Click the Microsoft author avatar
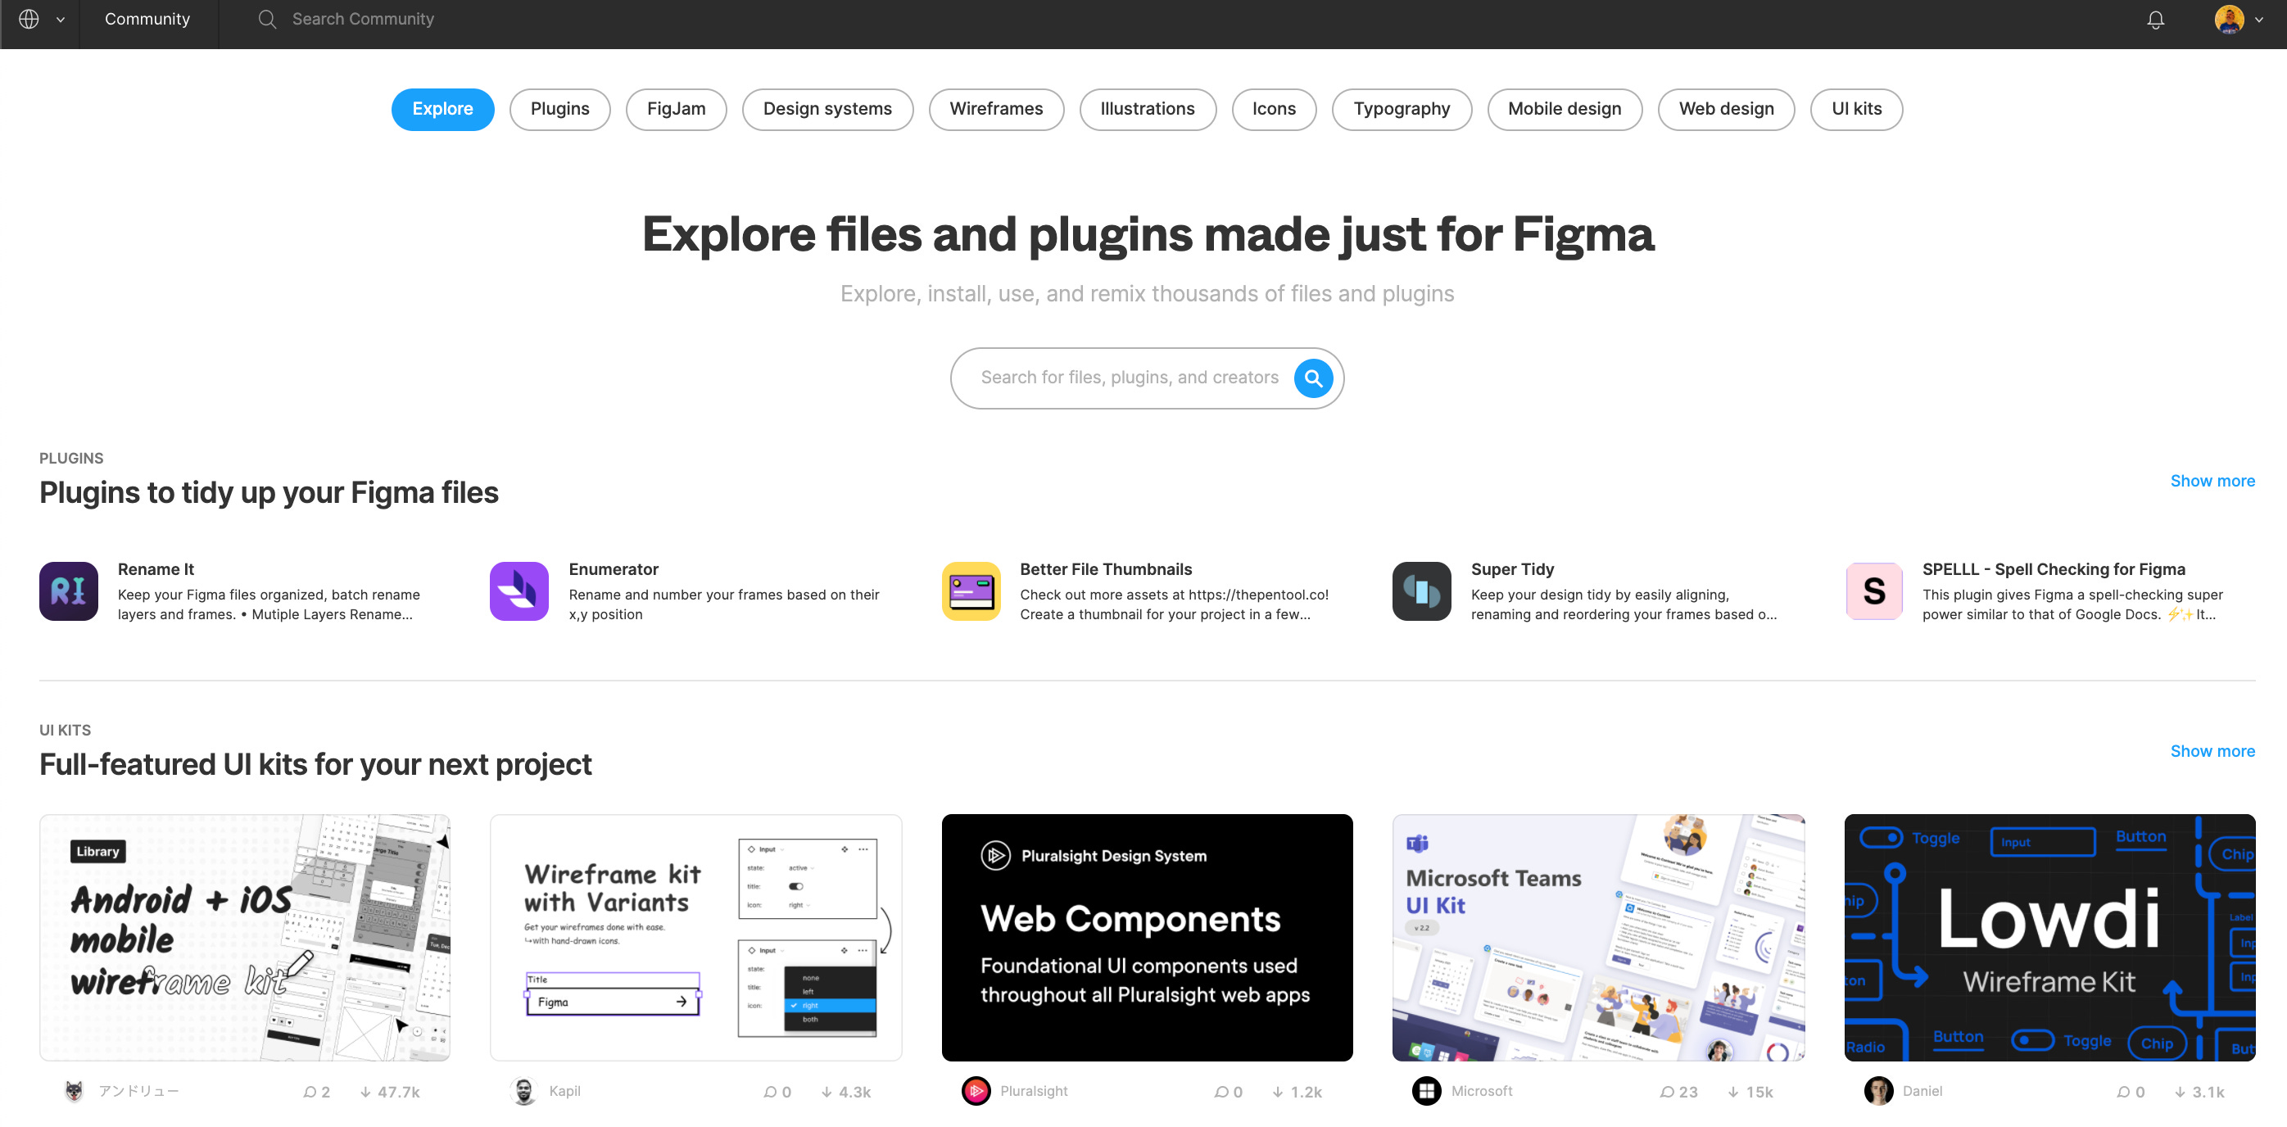This screenshot has height=1127, width=2287. pyautogui.click(x=1427, y=1092)
